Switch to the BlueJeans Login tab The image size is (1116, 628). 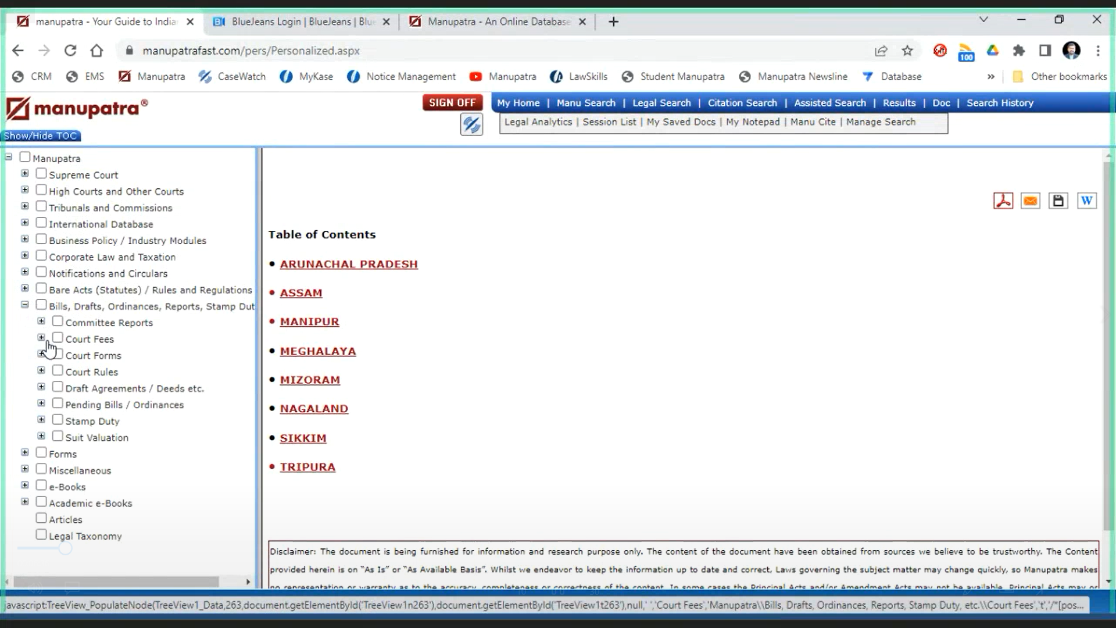point(301,22)
